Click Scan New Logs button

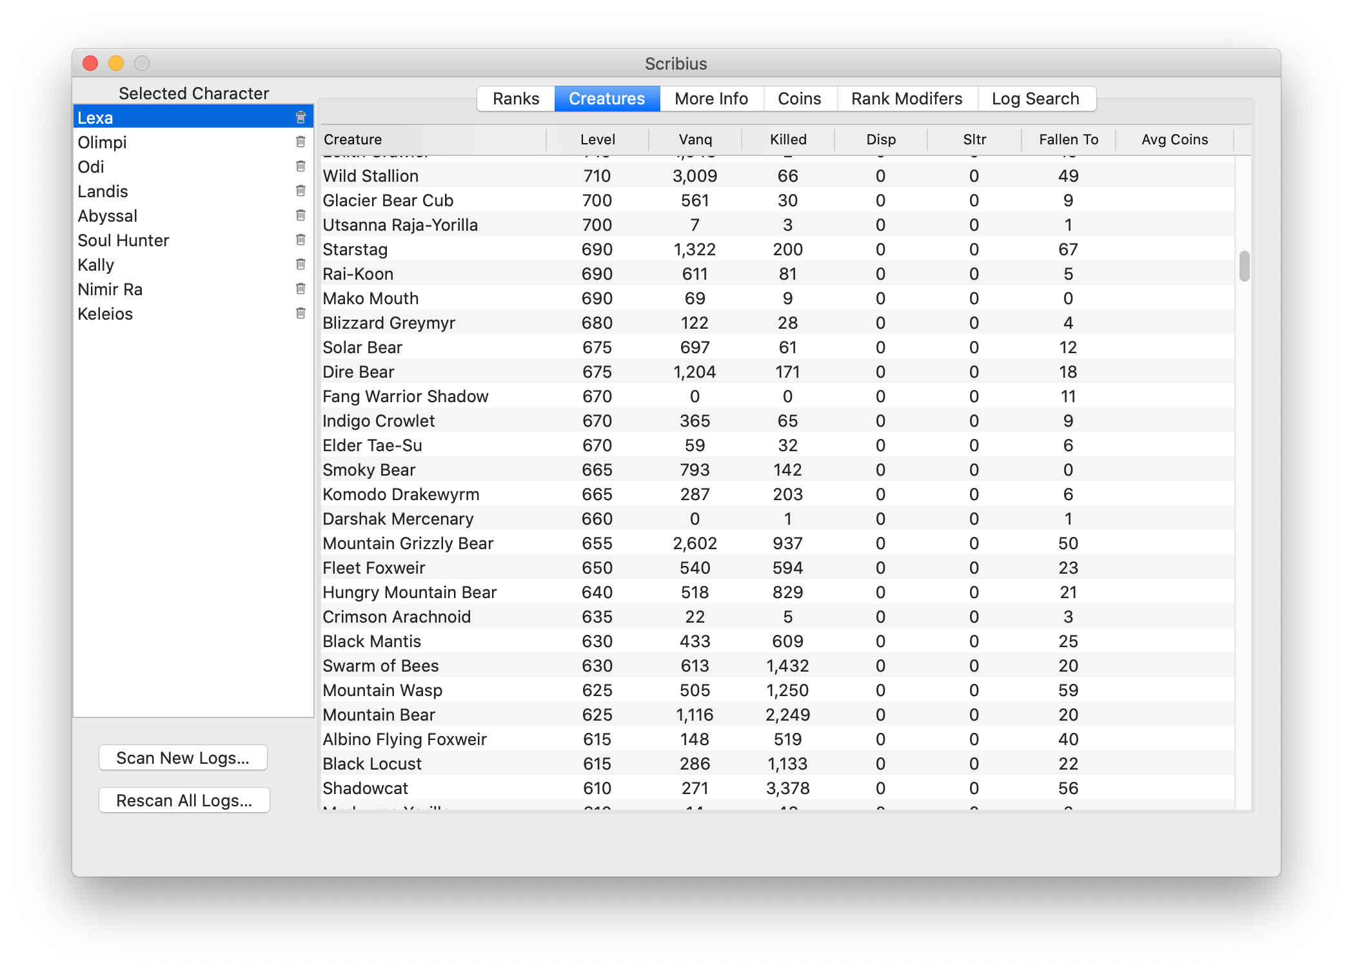point(183,758)
